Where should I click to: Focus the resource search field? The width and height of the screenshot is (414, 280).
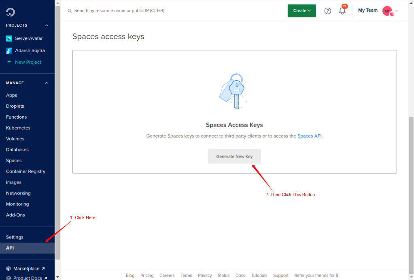pos(119,11)
